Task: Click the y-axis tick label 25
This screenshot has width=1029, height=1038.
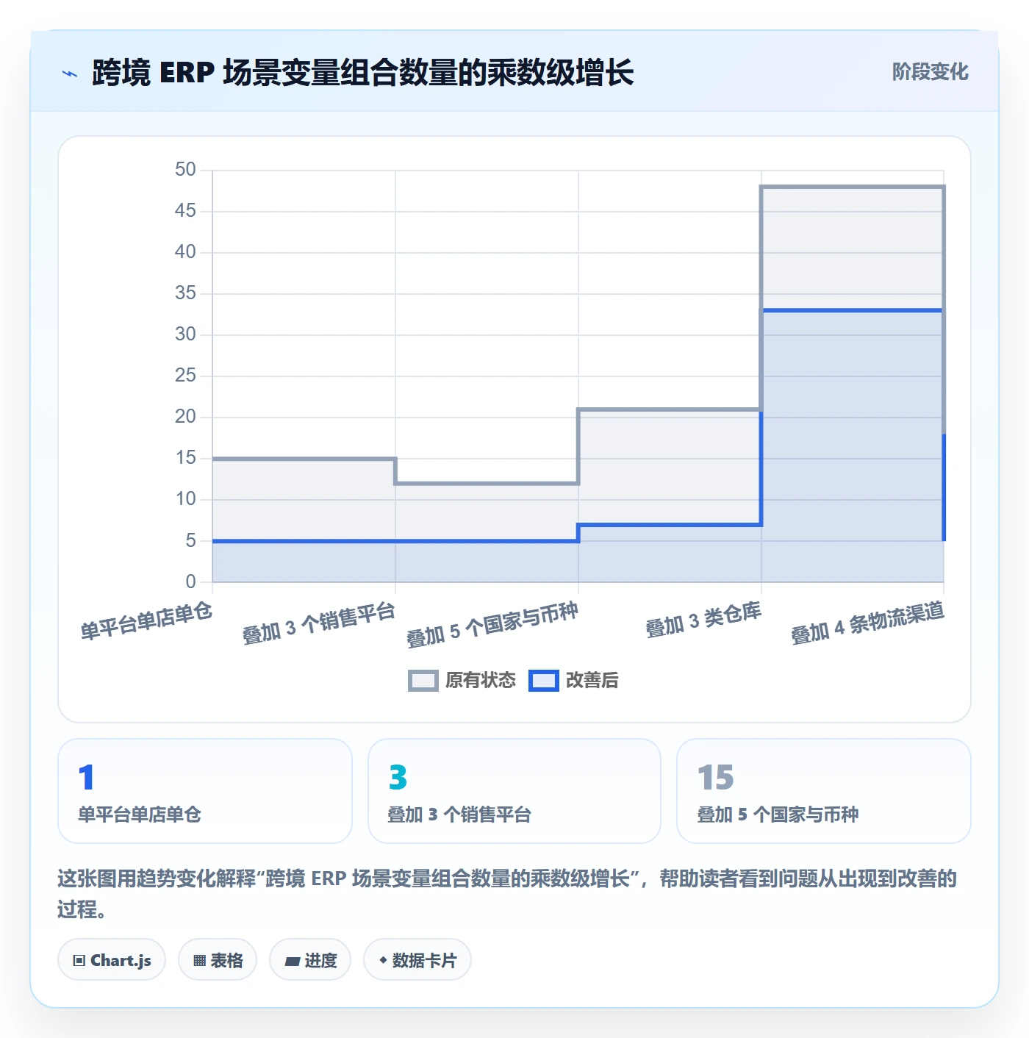Action: [185, 376]
